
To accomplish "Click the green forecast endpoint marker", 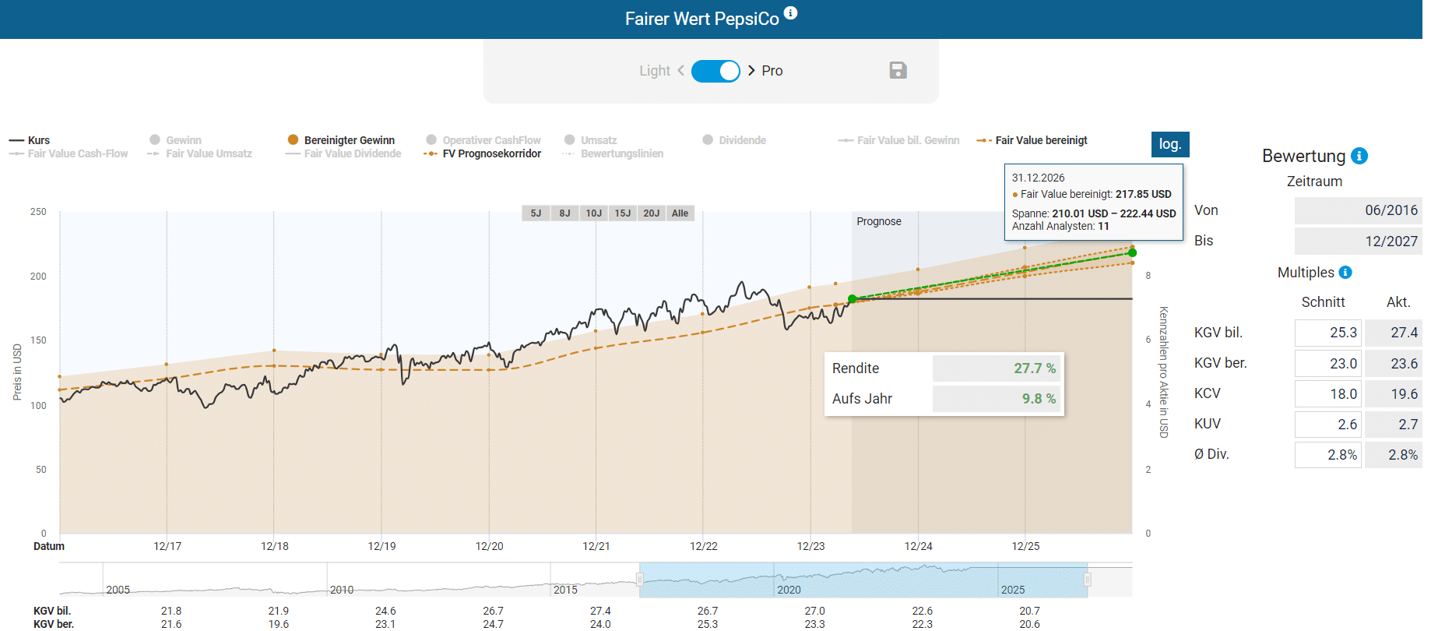I will (x=1132, y=252).
